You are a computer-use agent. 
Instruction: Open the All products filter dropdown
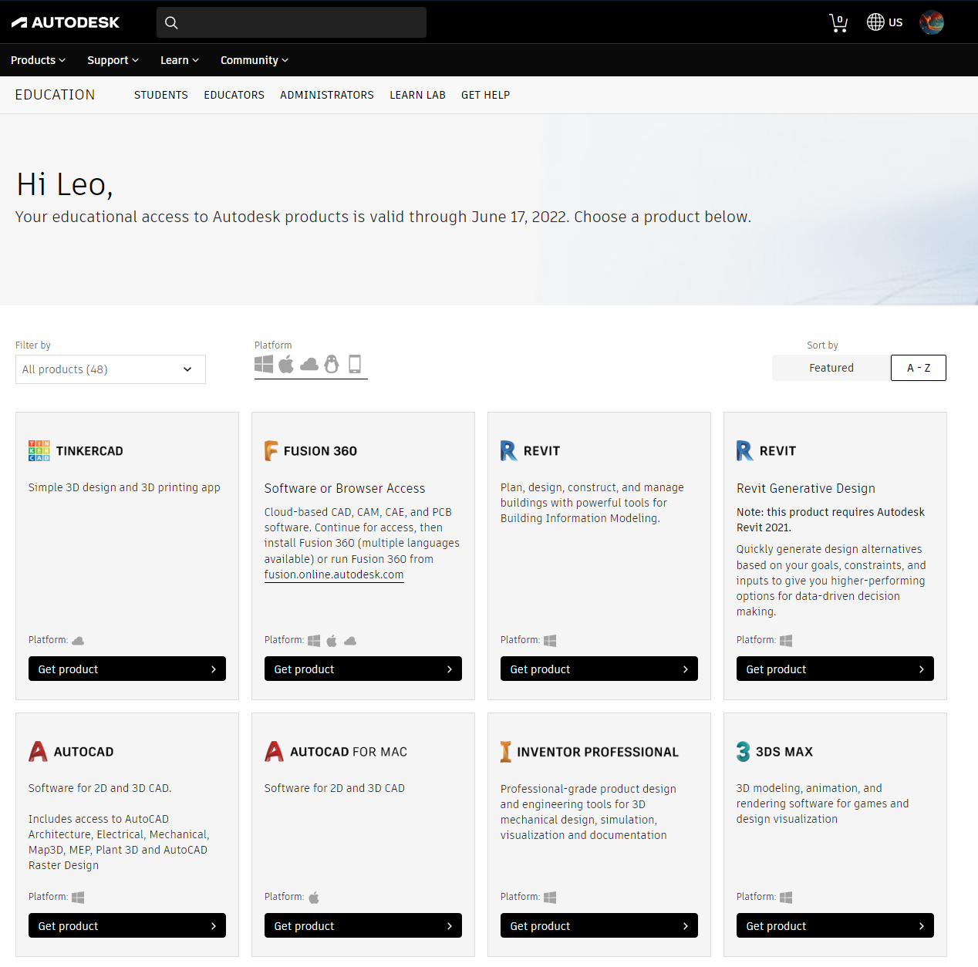[110, 369]
